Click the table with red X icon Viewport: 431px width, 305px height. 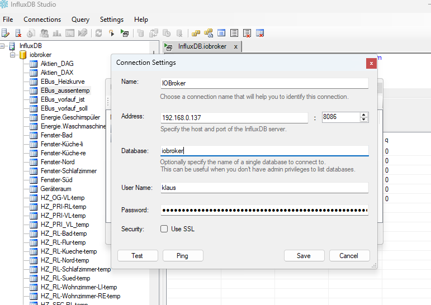[260, 34]
